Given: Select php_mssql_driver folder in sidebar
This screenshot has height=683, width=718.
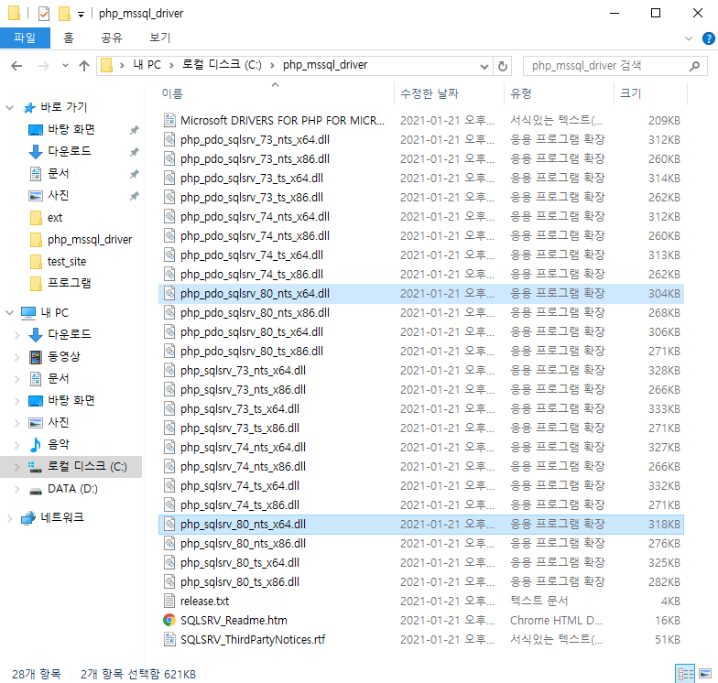Looking at the screenshot, I should [x=81, y=240].
